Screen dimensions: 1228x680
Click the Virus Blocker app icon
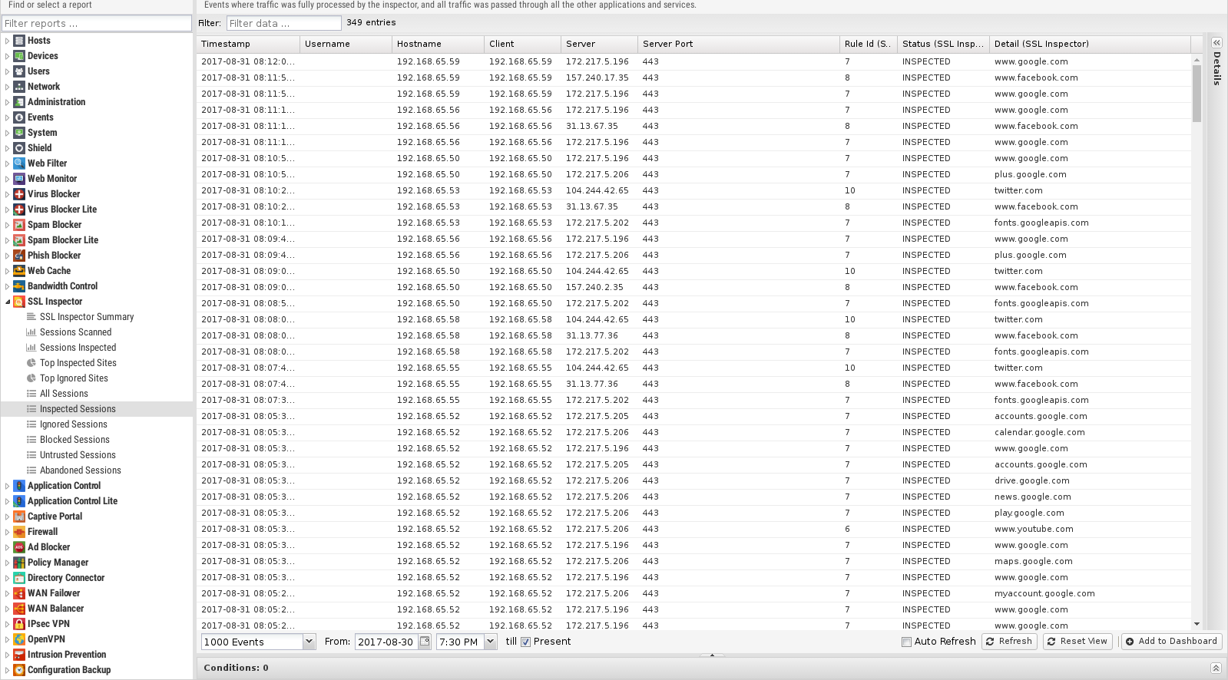pyautogui.click(x=19, y=194)
